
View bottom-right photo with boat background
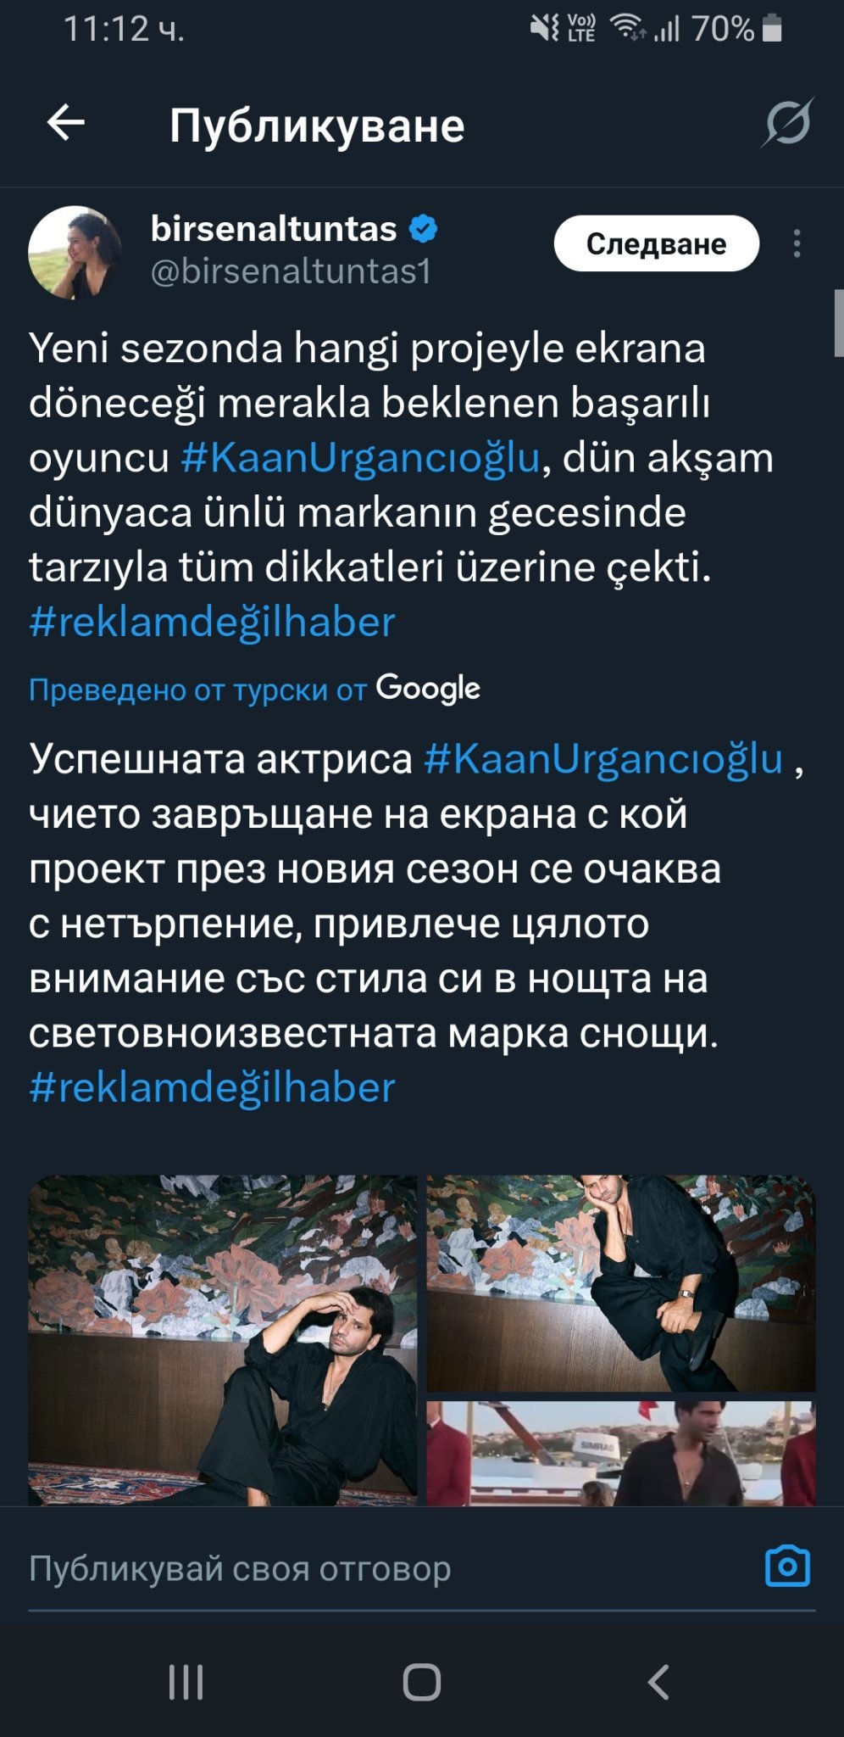pyautogui.click(x=621, y=1453)
